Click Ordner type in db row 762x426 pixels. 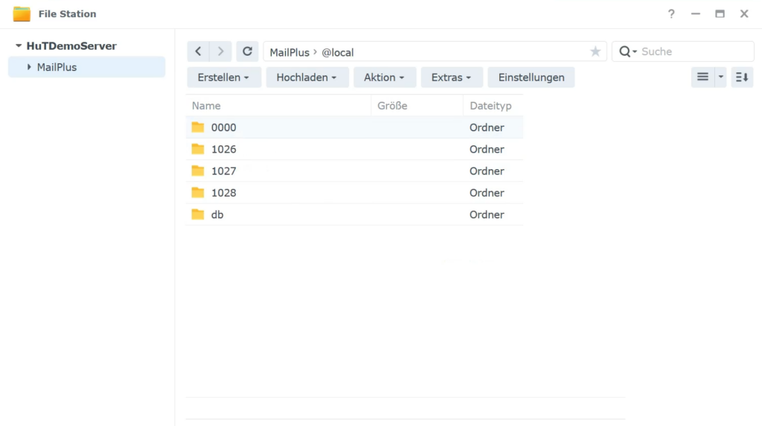pyautogui.click(x=487, y=214)
